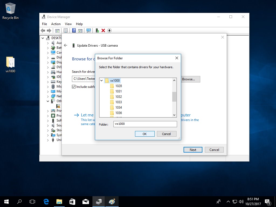Click the Folder name input field
This screenshot has height=207, width=276.
coord(145,124)
